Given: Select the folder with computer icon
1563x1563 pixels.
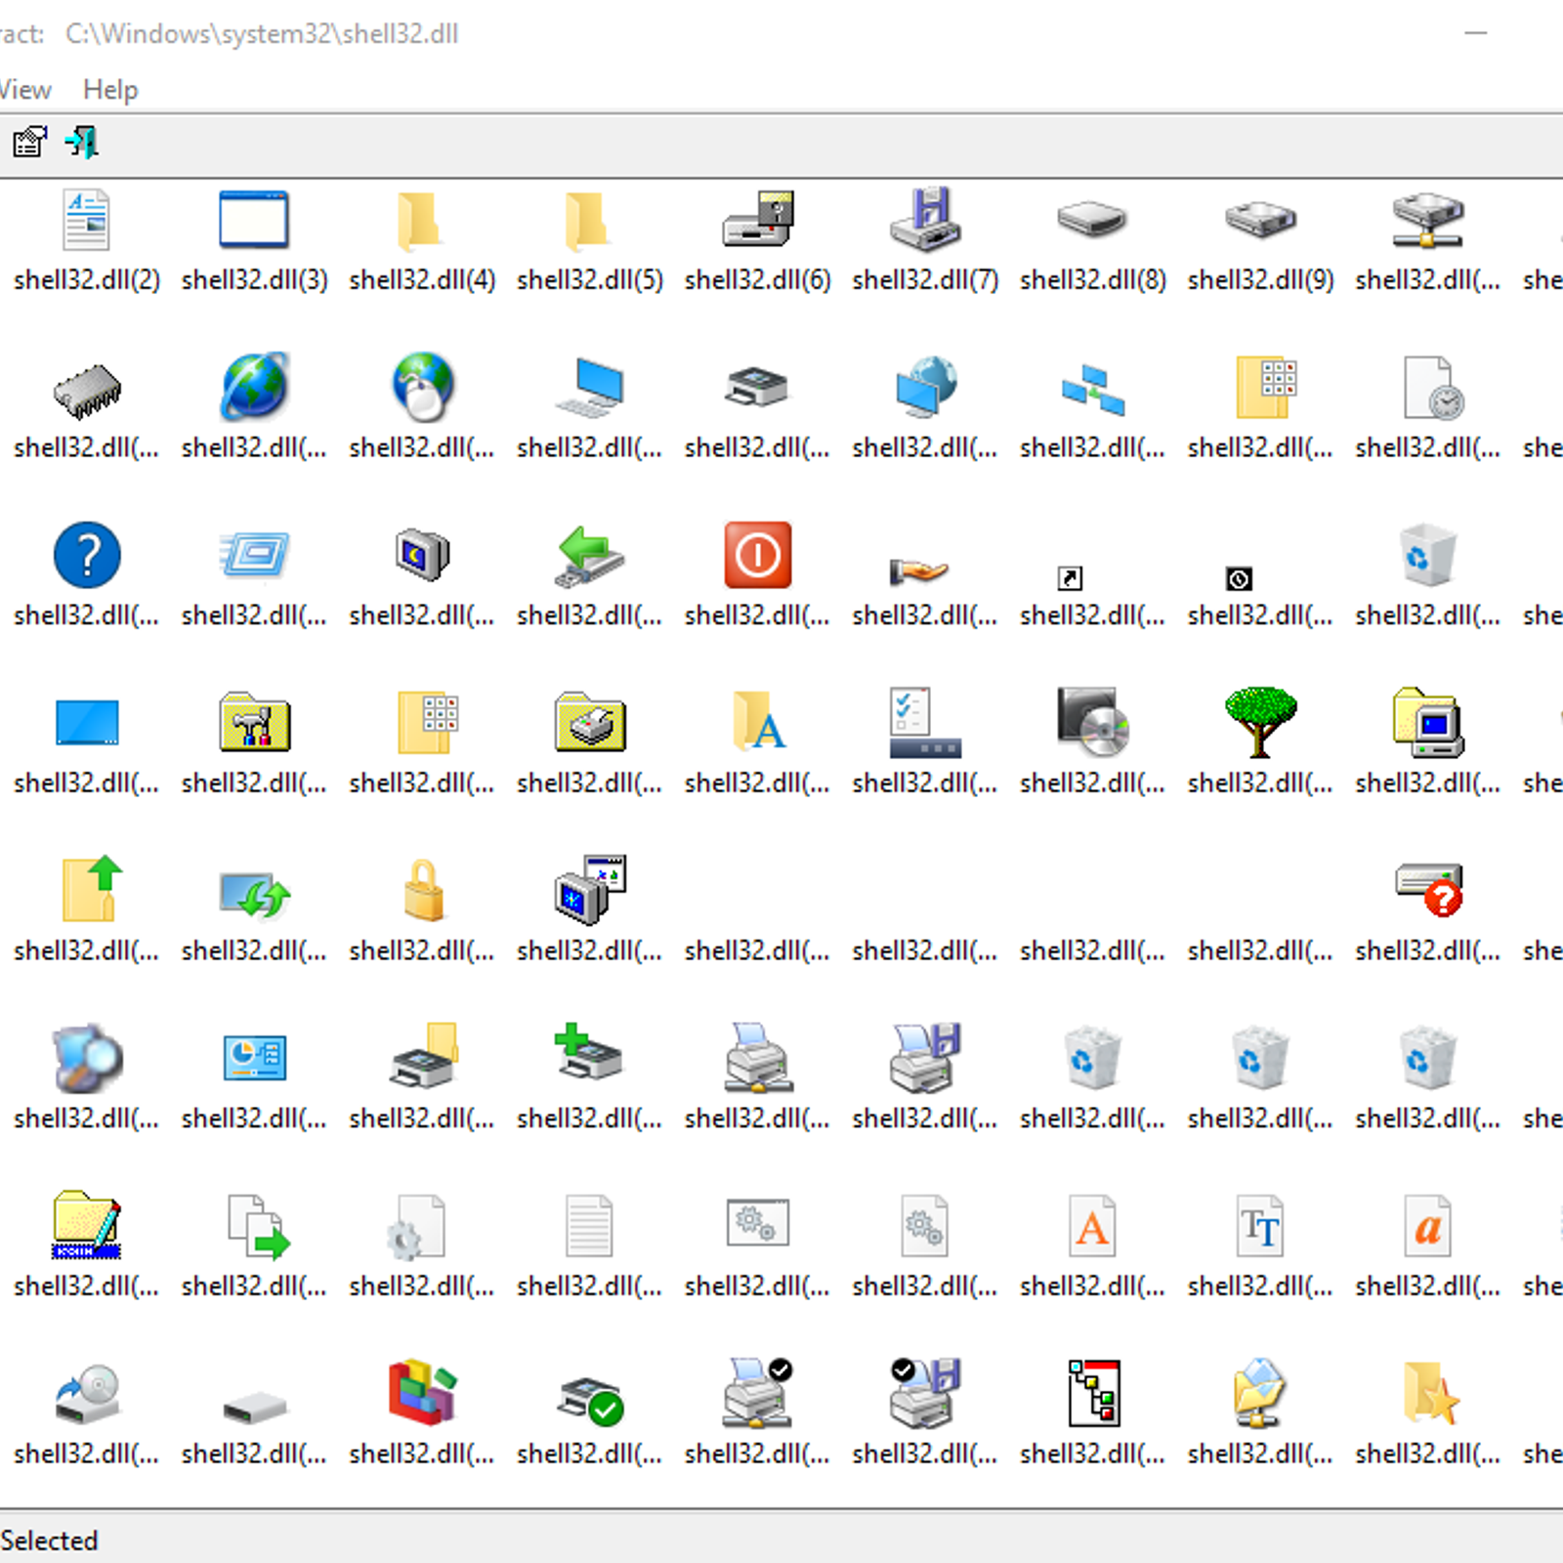Looking at the screenshot, I should click(x=1428, y=723).
